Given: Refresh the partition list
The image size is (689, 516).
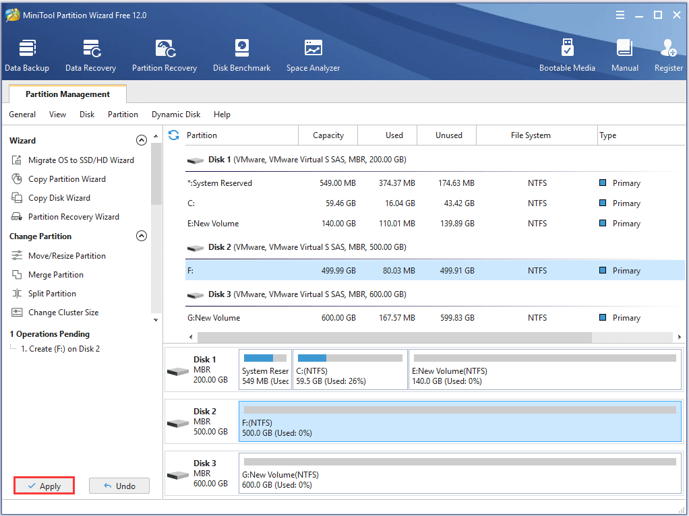Looking at the screenshot, I should [173, 135].
